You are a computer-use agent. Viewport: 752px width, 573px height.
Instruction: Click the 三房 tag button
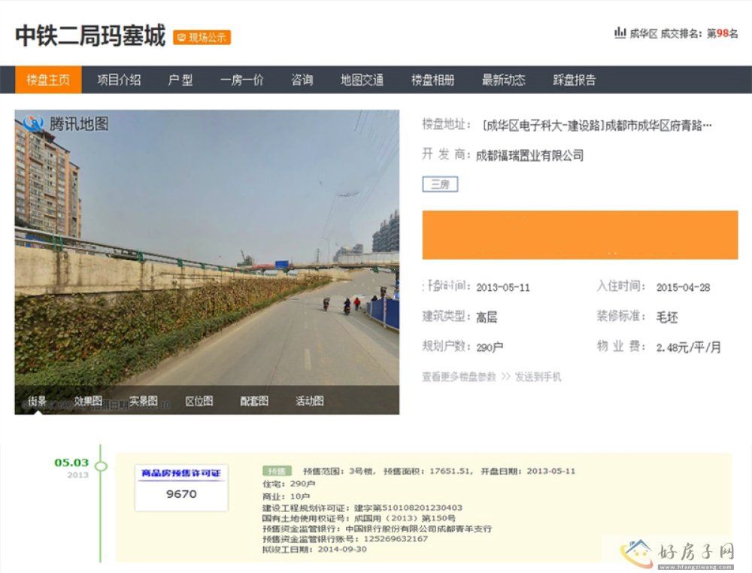tap(440, 184)
